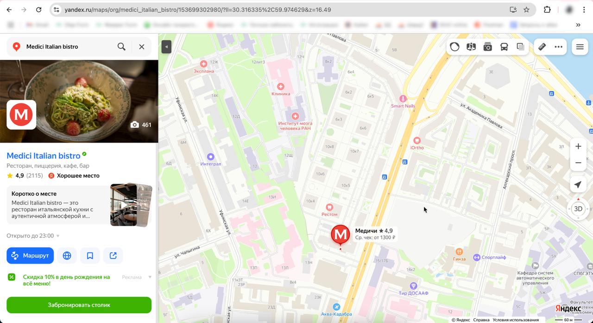
Task: Open street panoramas icon
Action: pyautogui.click(x=471, y=46)
